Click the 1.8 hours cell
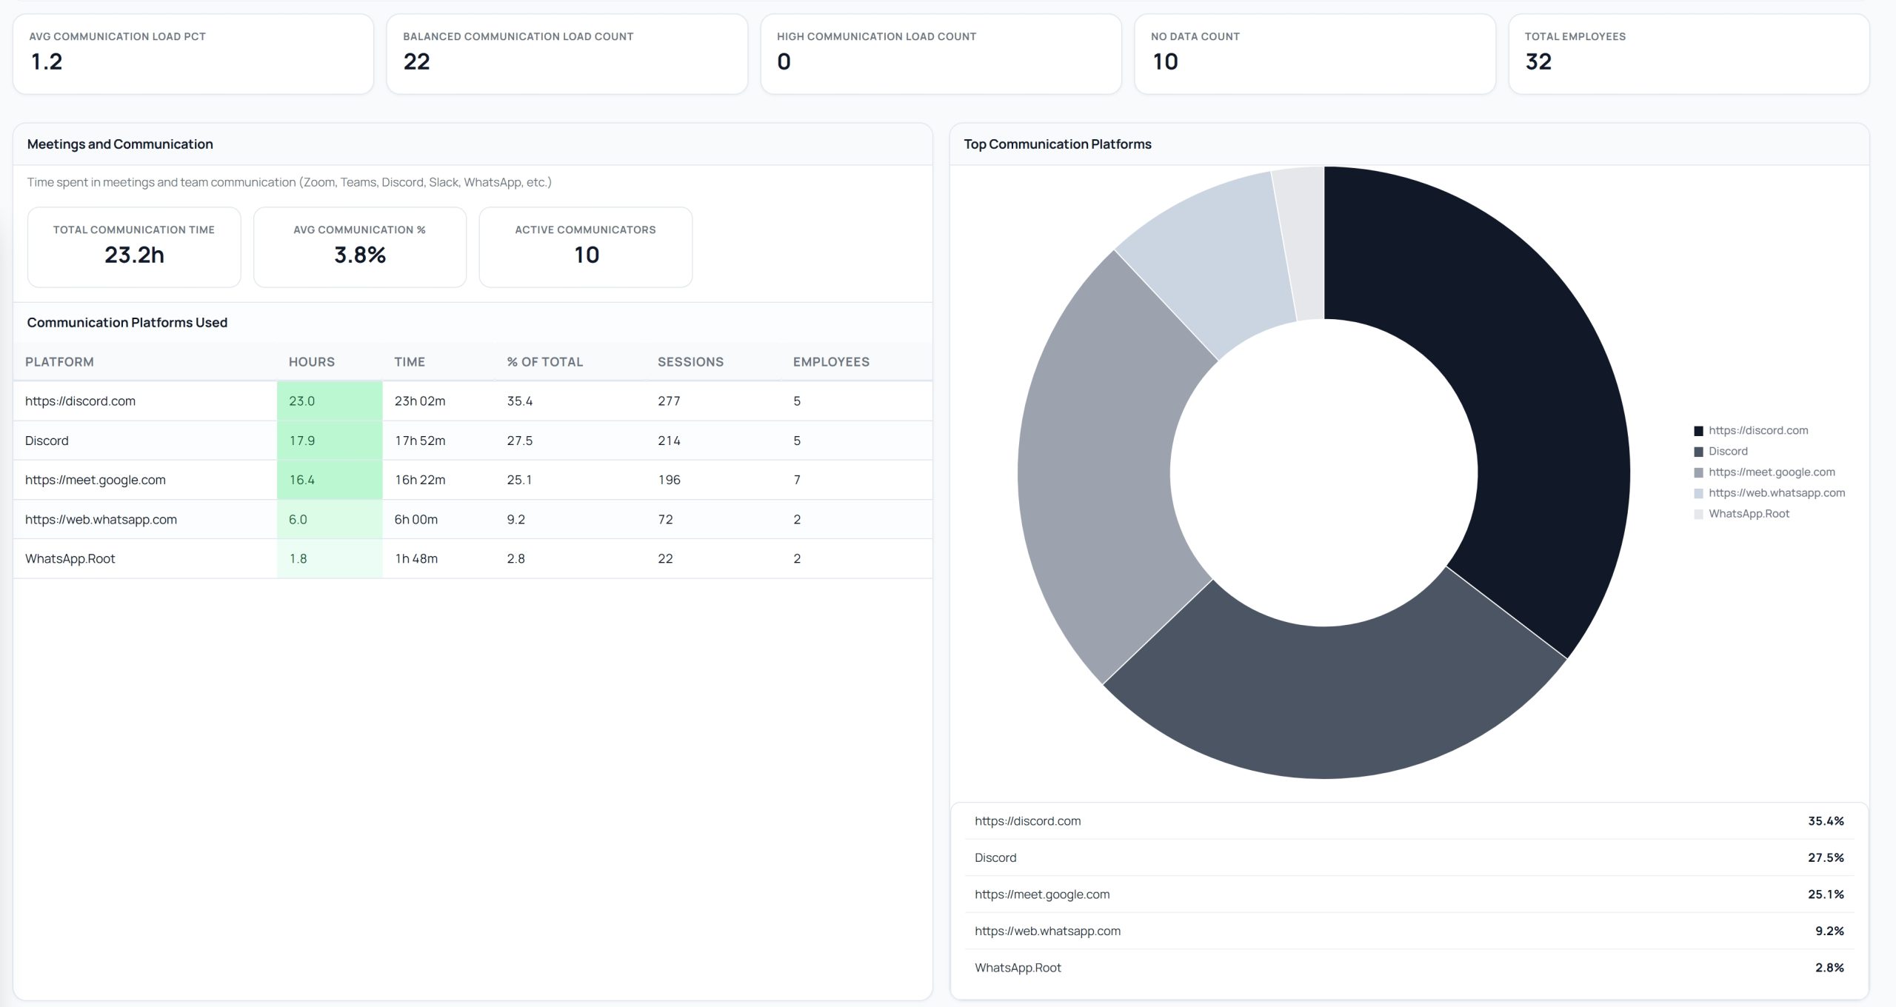1896x1007 pixels. (x=330, y=558)
